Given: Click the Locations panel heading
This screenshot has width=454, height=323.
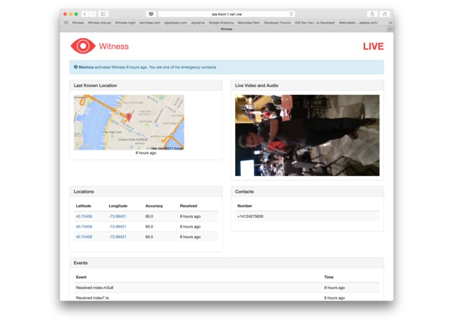Looking at the screenshot, I should [84, 192].
